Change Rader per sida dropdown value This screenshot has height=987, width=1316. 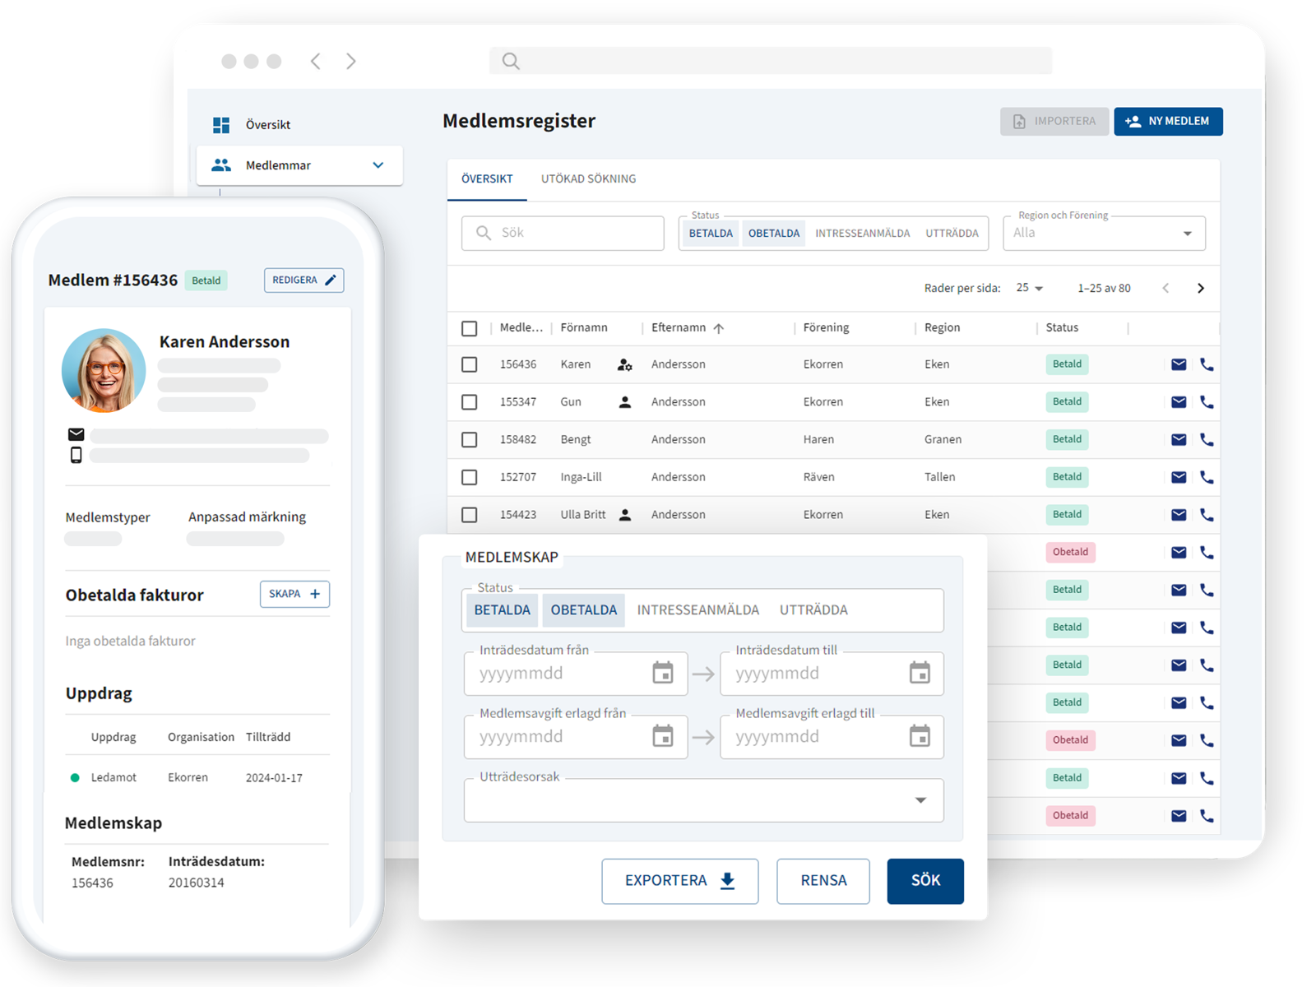[x=1030, y=288]
